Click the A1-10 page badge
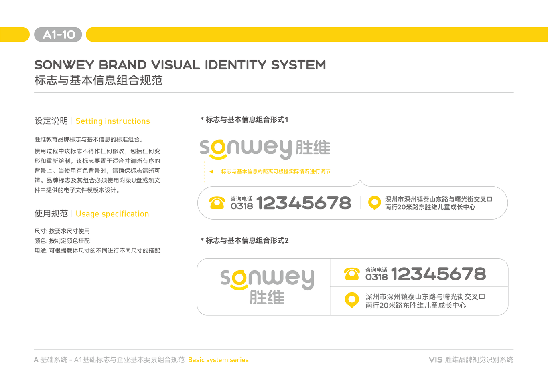 (58, 34)
